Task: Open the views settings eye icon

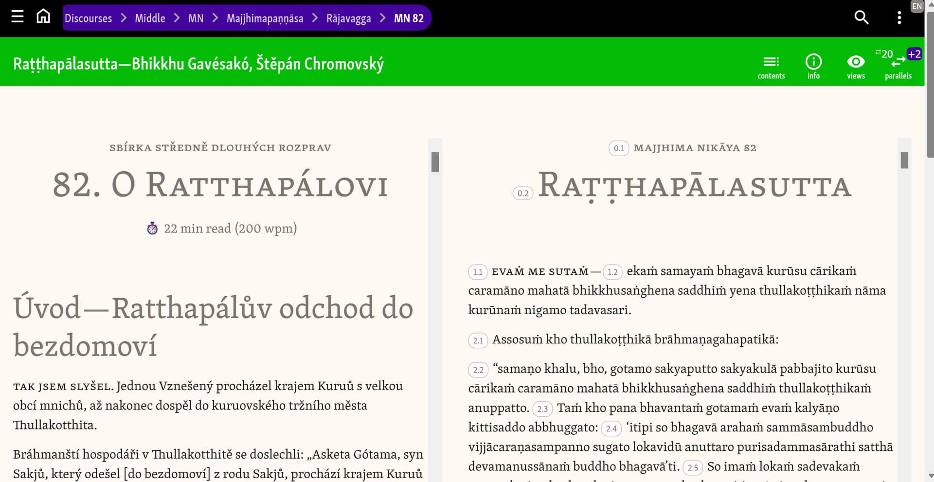Action: click(x=856, y=67)
